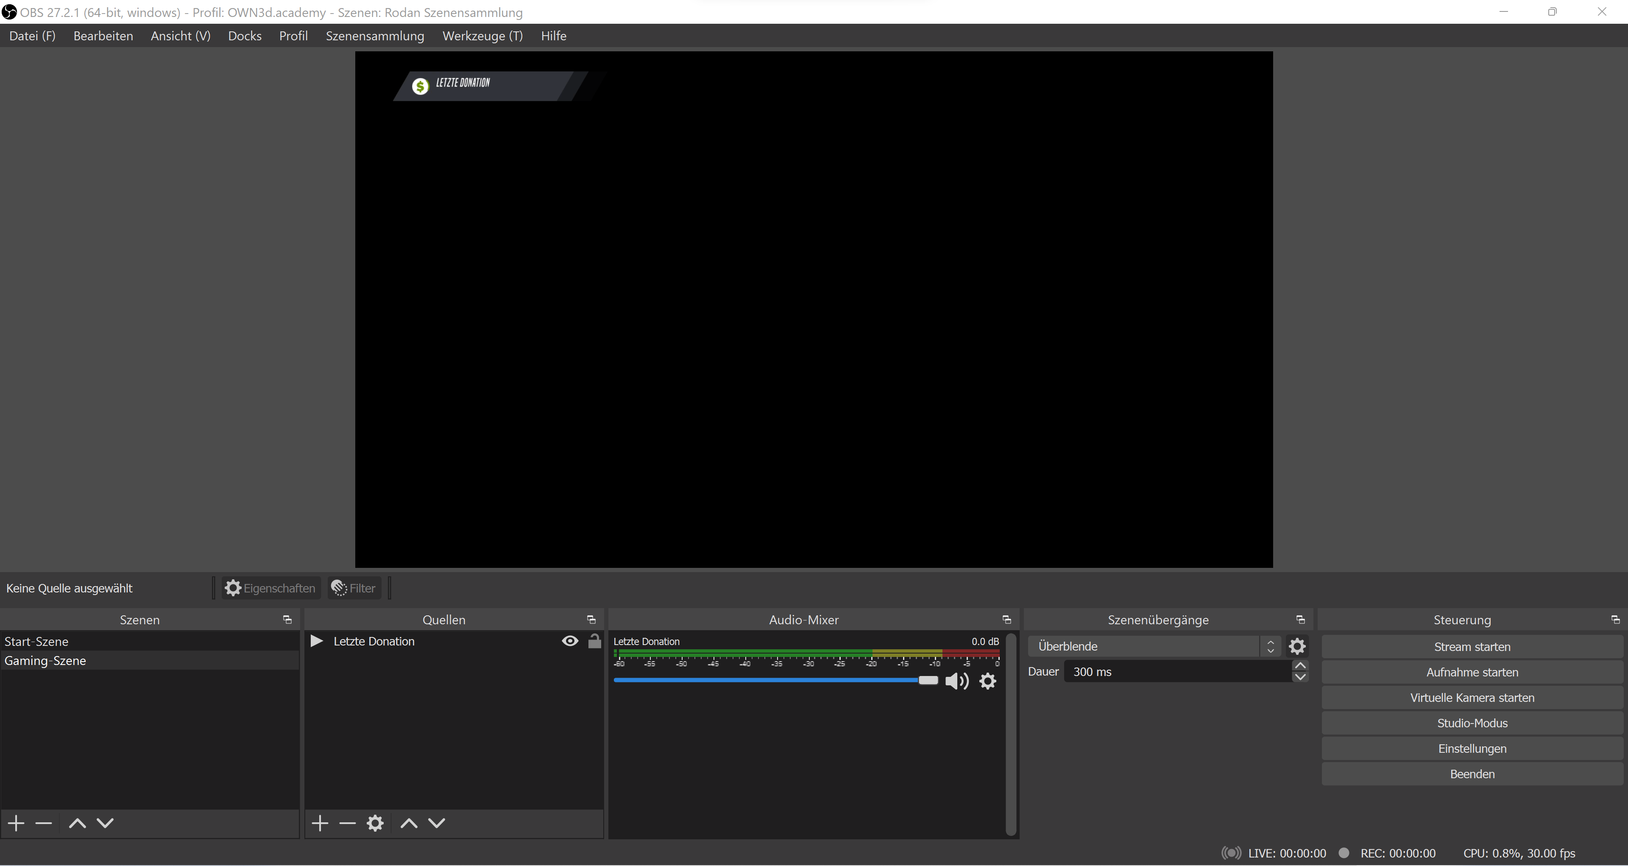Toggle lock on Letzte Donation source
Screen dimensions: 1628x866
pos(594,641)
